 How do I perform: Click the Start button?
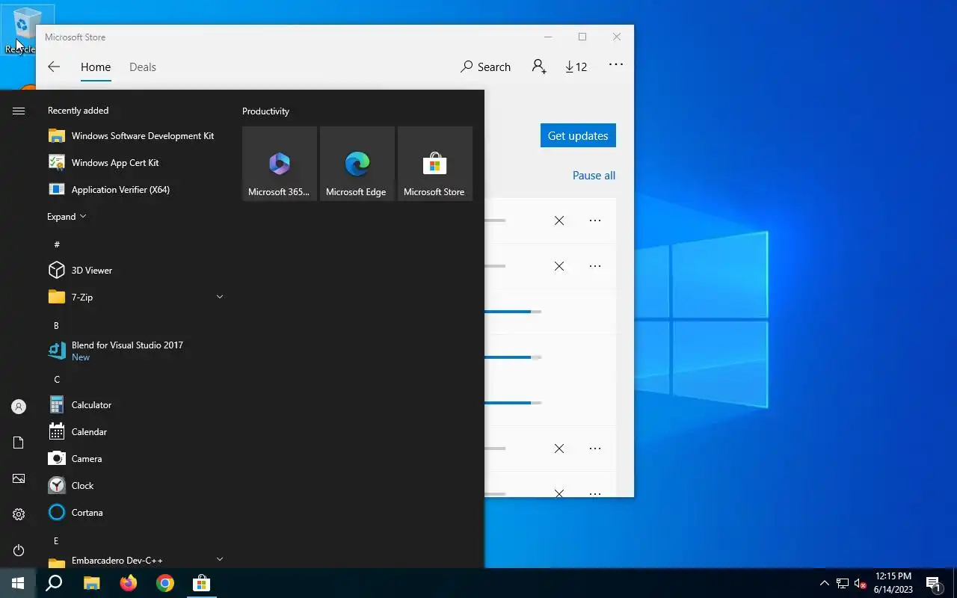click(x=18, y=583)
